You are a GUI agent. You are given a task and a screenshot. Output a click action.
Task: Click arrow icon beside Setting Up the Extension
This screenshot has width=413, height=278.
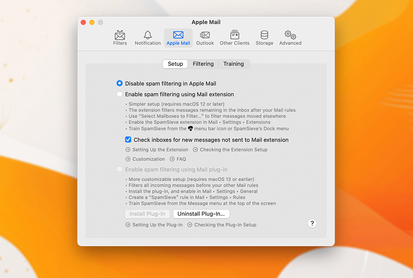(128, 150)
